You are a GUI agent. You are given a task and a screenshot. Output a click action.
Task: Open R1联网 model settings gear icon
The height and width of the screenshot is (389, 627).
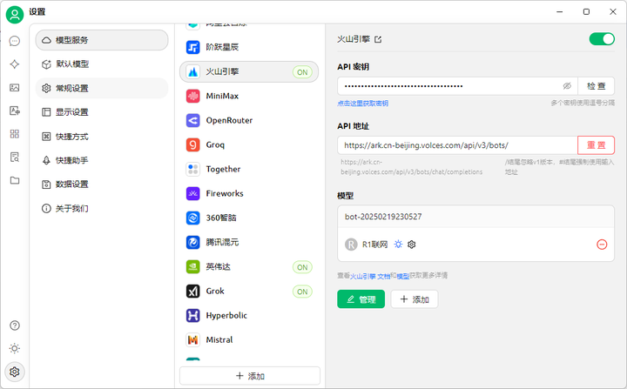[411, 245]
